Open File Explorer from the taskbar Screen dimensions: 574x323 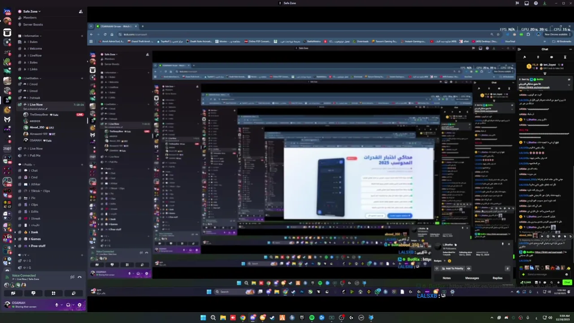pos(223,318)
